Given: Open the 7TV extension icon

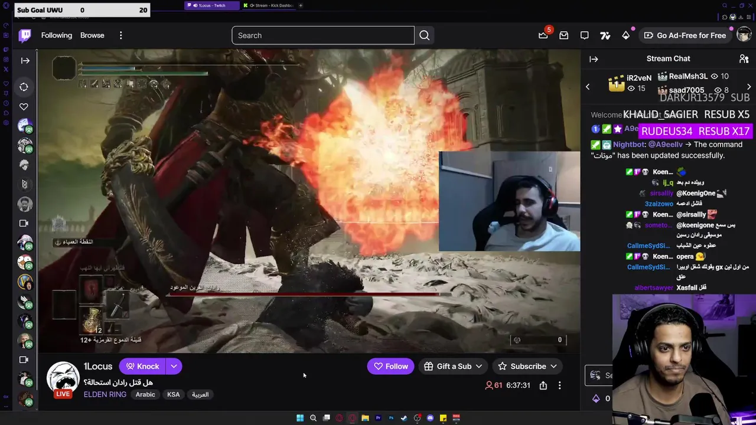Looking at the screenshot, I should click(x=605, y=35).
